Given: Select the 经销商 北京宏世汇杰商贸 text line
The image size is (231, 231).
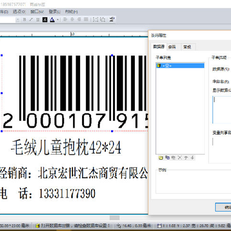Looking at the screenshot, I should (74, 173).
